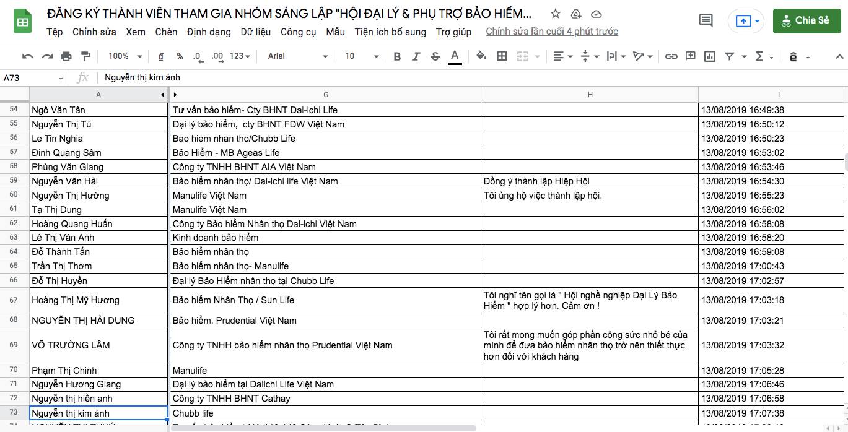848x432 pixels.
Task: Open the Xem menu
Action: (x=136, y=32)
